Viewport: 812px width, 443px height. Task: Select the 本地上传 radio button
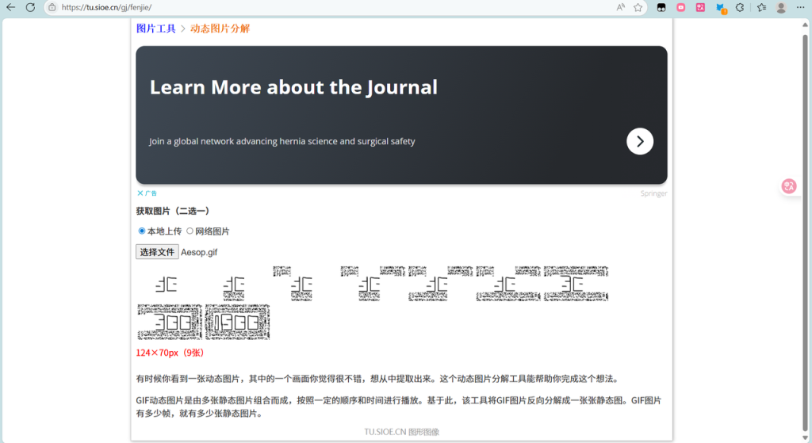[x=142, y=231]
